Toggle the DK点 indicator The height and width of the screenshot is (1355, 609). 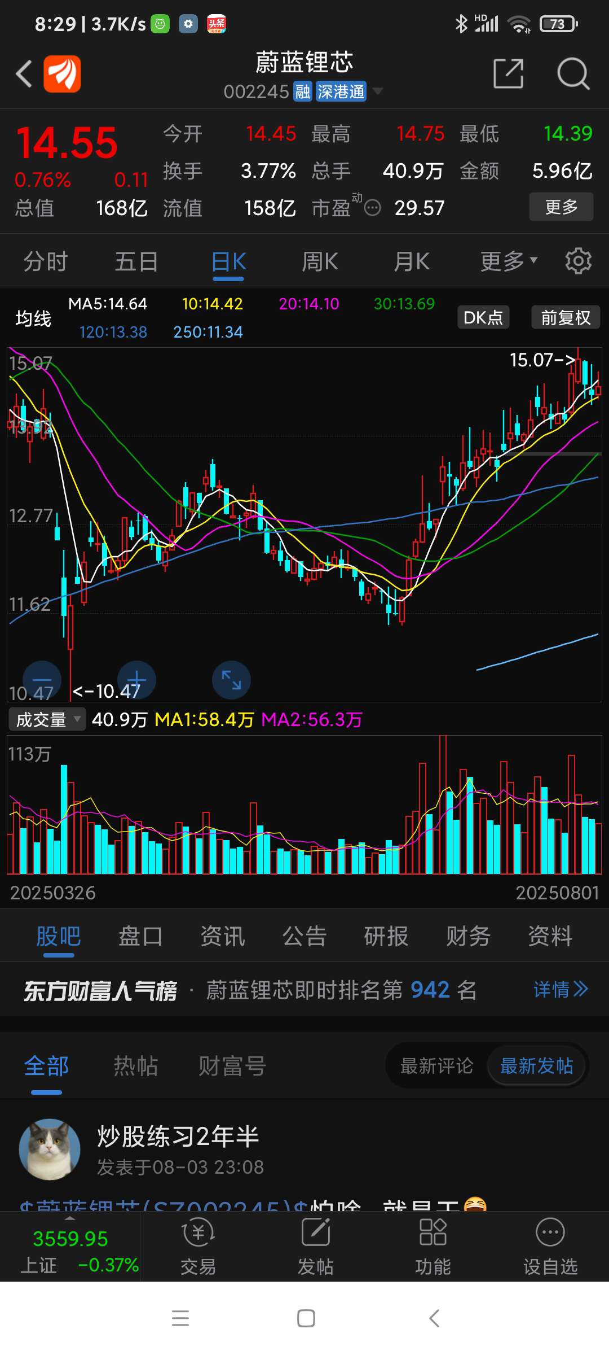483,317
